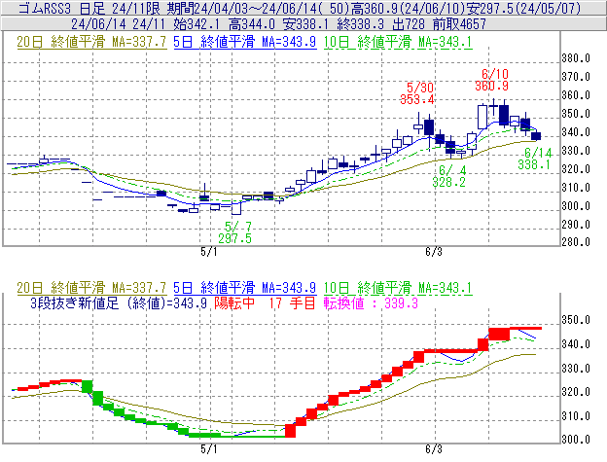The image size is (607, 462).
Task: Click the date 24/06/14 24/11 in second header row
Action: pos(120,24)
